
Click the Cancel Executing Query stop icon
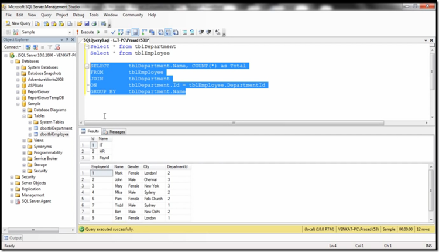pyautogui.click(x=105, y=32)
